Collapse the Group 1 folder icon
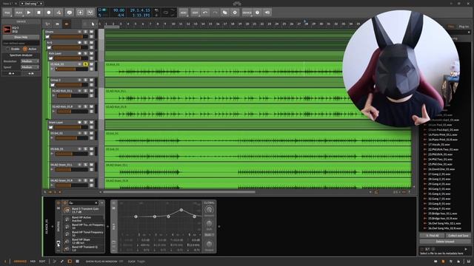The image size is (474, 266). 53,85
